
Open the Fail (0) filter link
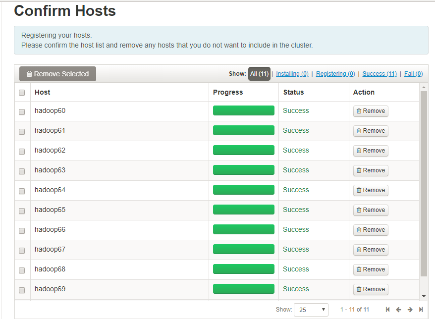(413, 74)
